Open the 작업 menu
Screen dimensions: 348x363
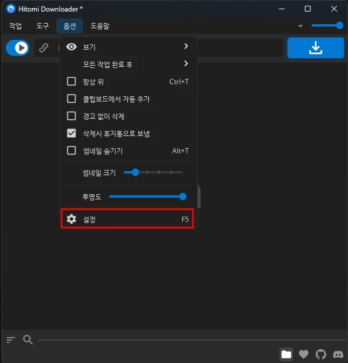pos(16,26)
